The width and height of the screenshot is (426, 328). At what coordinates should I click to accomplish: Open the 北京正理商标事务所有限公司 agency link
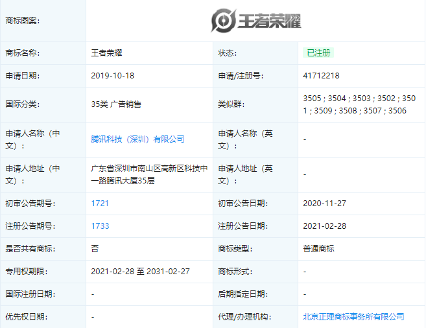point(353,316)
